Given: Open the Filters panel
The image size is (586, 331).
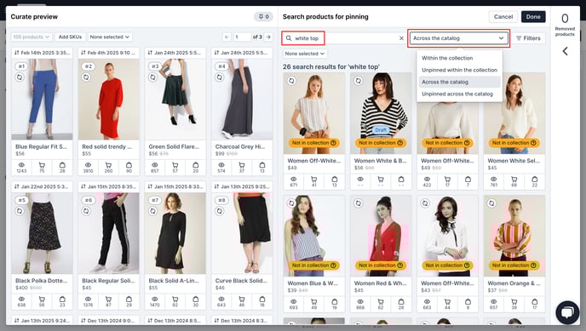Looking at the screenshot, I should [528, 38].
